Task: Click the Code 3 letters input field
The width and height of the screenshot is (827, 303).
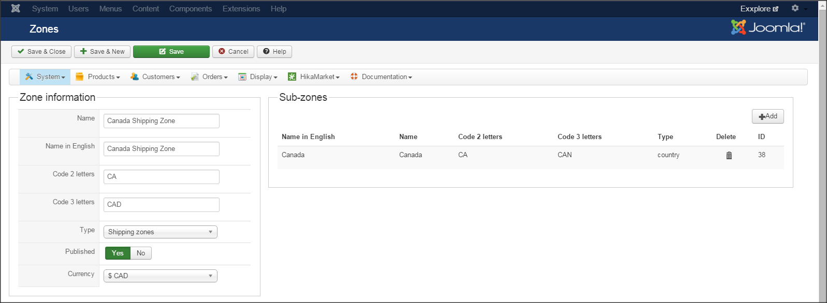Action: pos(161,204)
